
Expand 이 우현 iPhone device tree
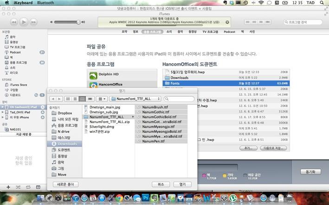pyautogui.click(x=2, y=118)
